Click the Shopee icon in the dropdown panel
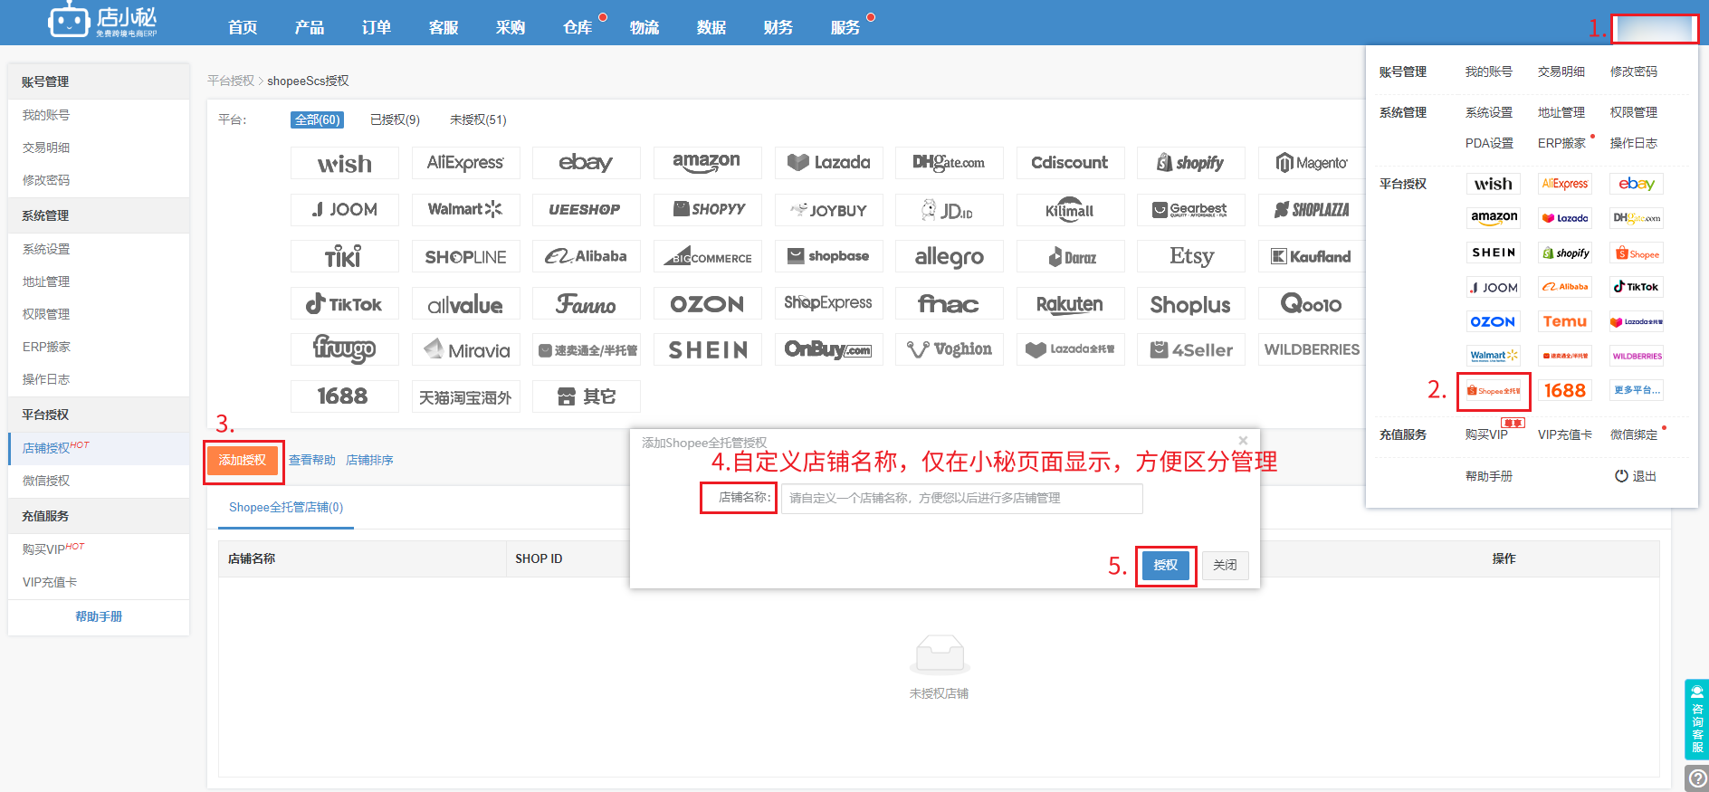The image size is (1709, 792). [x=1637, y=253]
